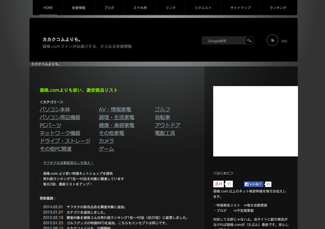325x229 pixels.
Task: Open the リンク menu item
Action: pos(171,8)
